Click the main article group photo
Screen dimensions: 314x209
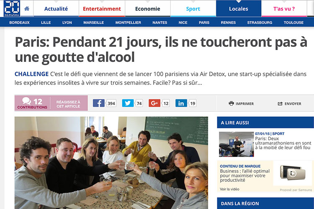(111, 163)
